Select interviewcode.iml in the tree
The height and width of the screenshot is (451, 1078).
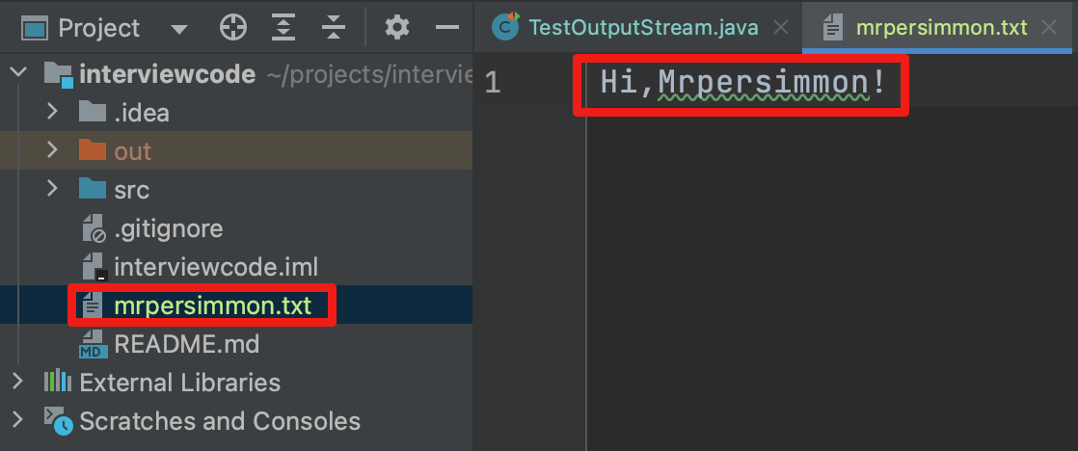215,267
